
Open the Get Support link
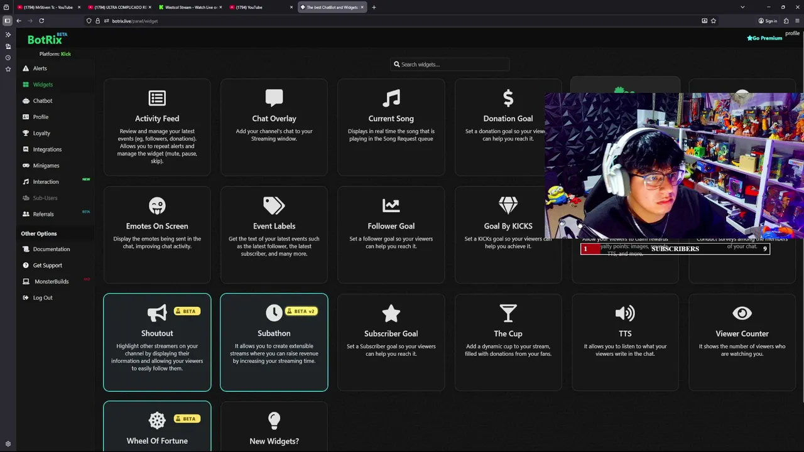point(47,266)
